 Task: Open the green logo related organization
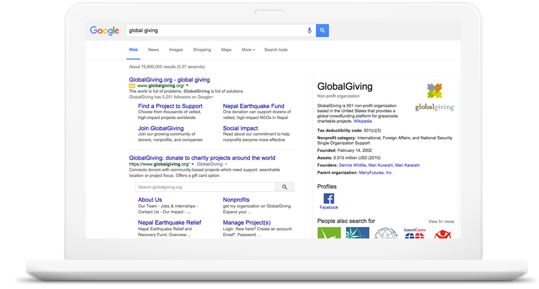329,233
